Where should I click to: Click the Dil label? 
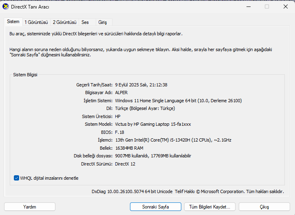click(x=110, y=108)
